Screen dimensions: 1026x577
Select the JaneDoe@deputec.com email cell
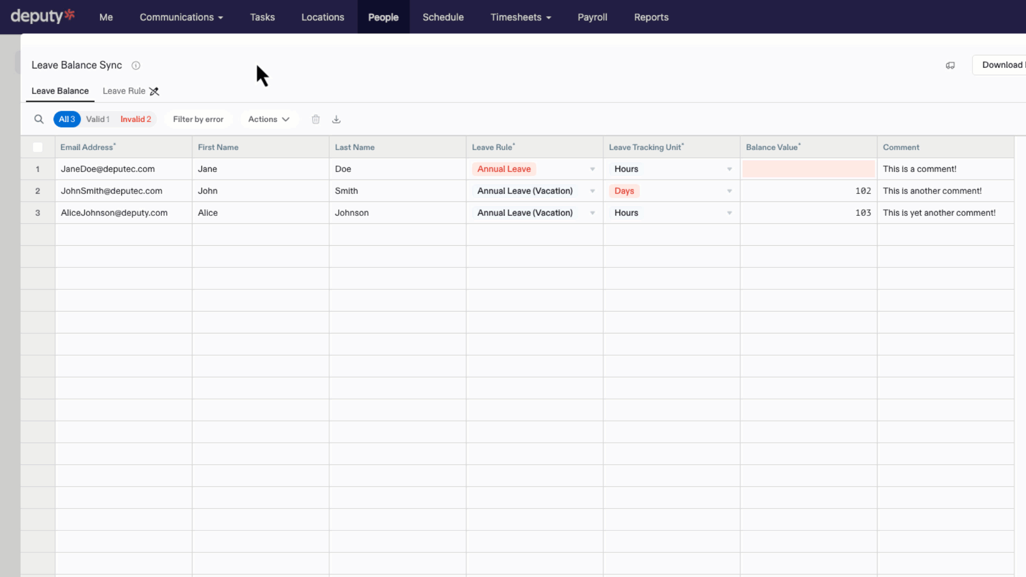(x=123, y=169)
